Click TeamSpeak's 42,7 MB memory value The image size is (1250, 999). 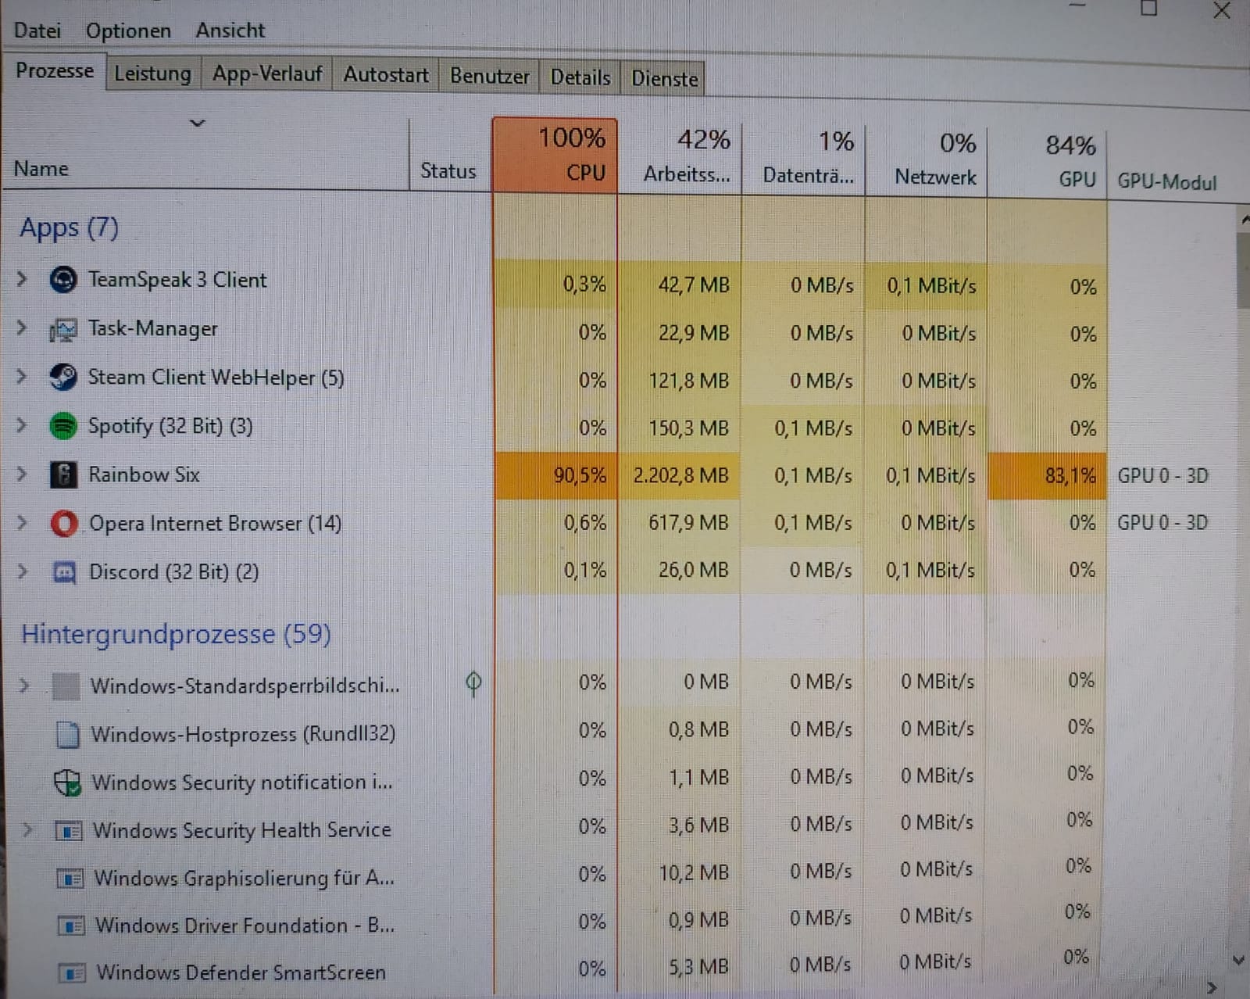click(693, 285)
